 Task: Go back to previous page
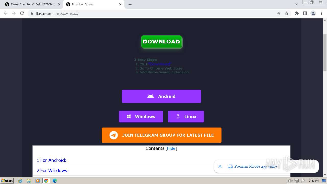6,13
